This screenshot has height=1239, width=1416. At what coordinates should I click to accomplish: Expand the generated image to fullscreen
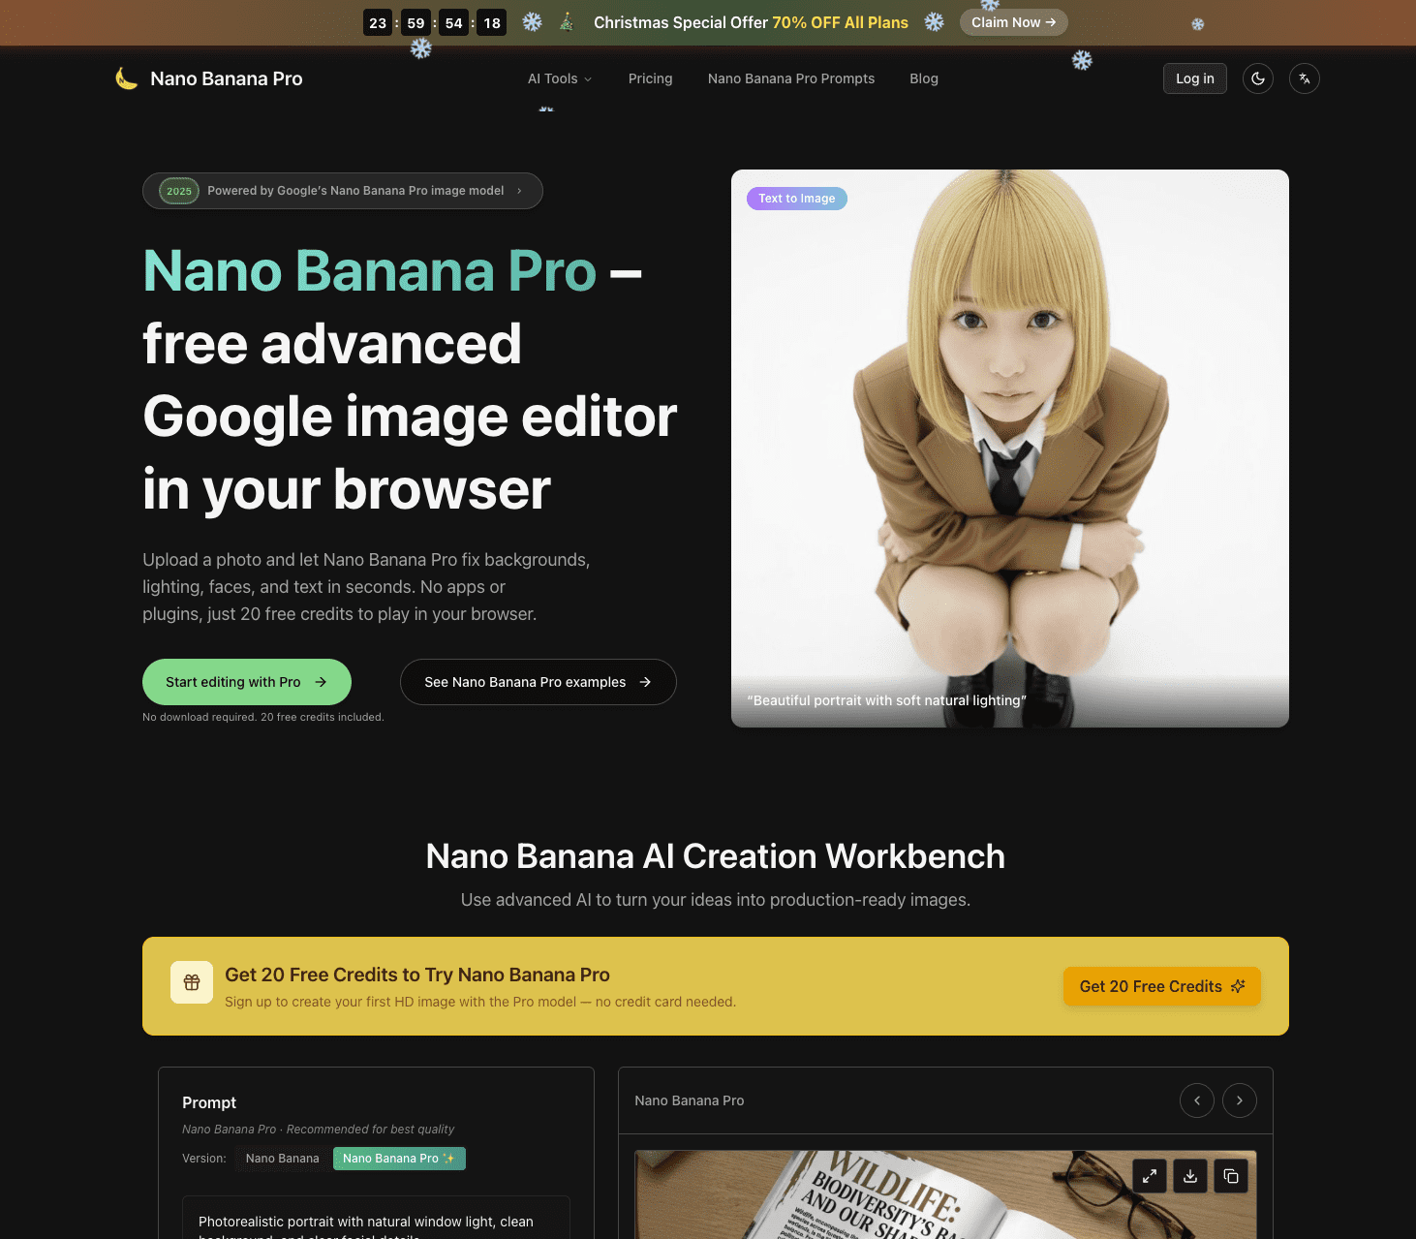coord(1149,1176)
